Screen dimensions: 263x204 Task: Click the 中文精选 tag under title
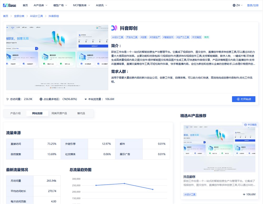coord(196,37)
